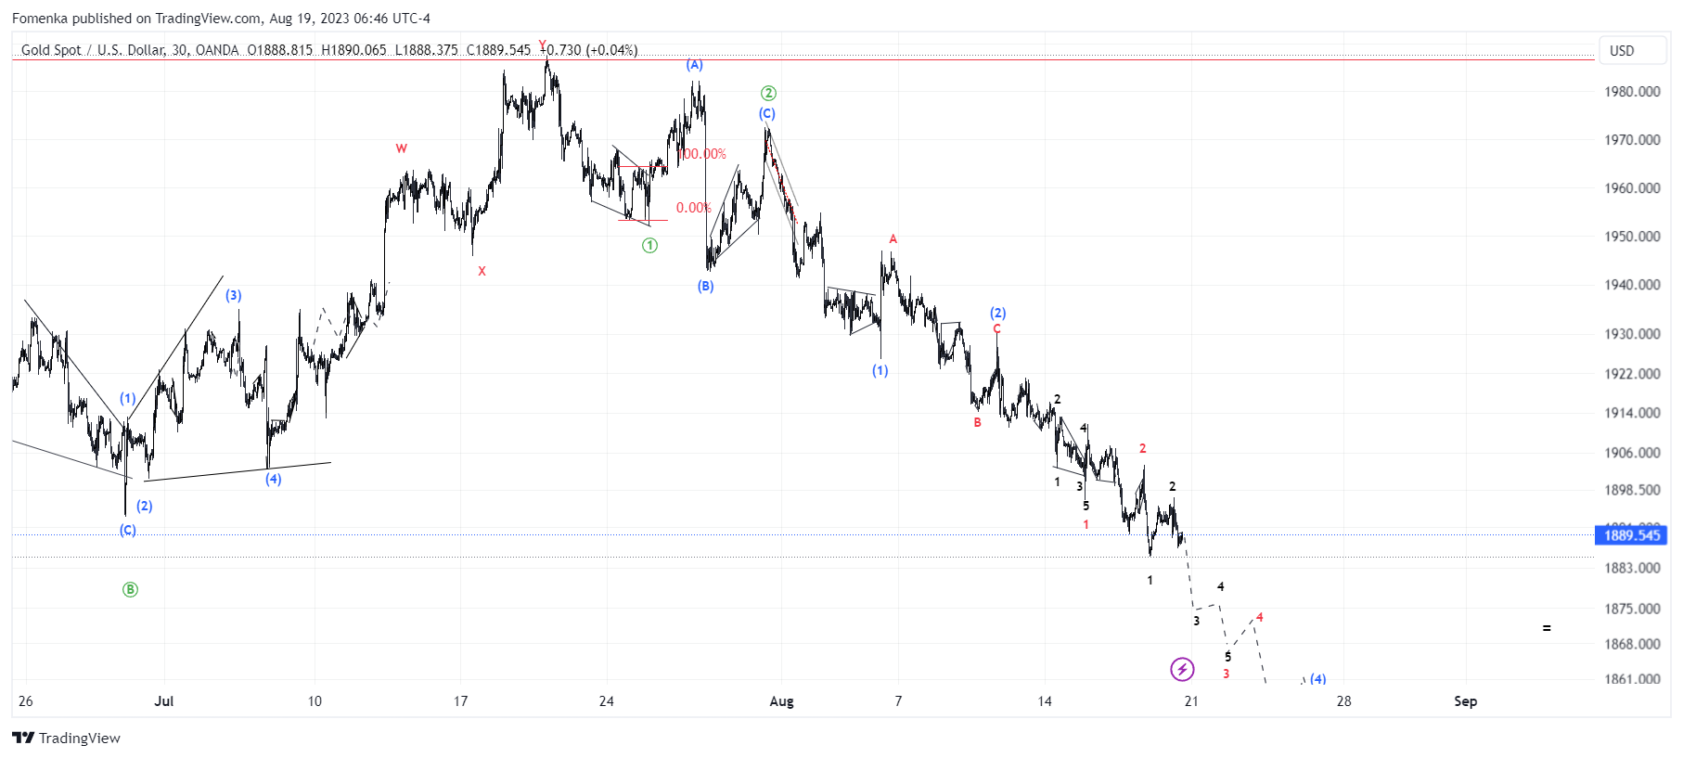Screen dimensions: 1683x758
Task: Click the 1861.000 price axis label
Action: tap(1633, 679)
